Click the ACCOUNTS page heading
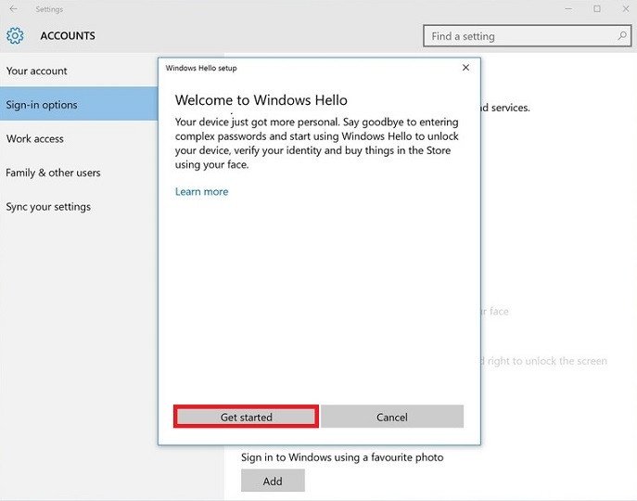The height and width of the screenshot is (501, 637). point(68,36)
